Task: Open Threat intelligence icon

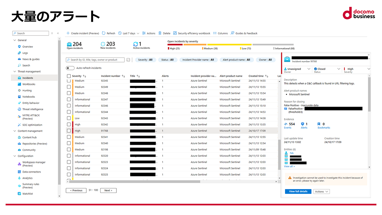Action: pos(19,109)
